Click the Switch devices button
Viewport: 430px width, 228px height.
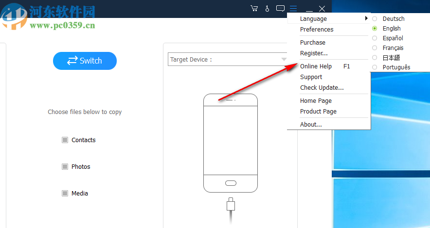pos(85,61)
